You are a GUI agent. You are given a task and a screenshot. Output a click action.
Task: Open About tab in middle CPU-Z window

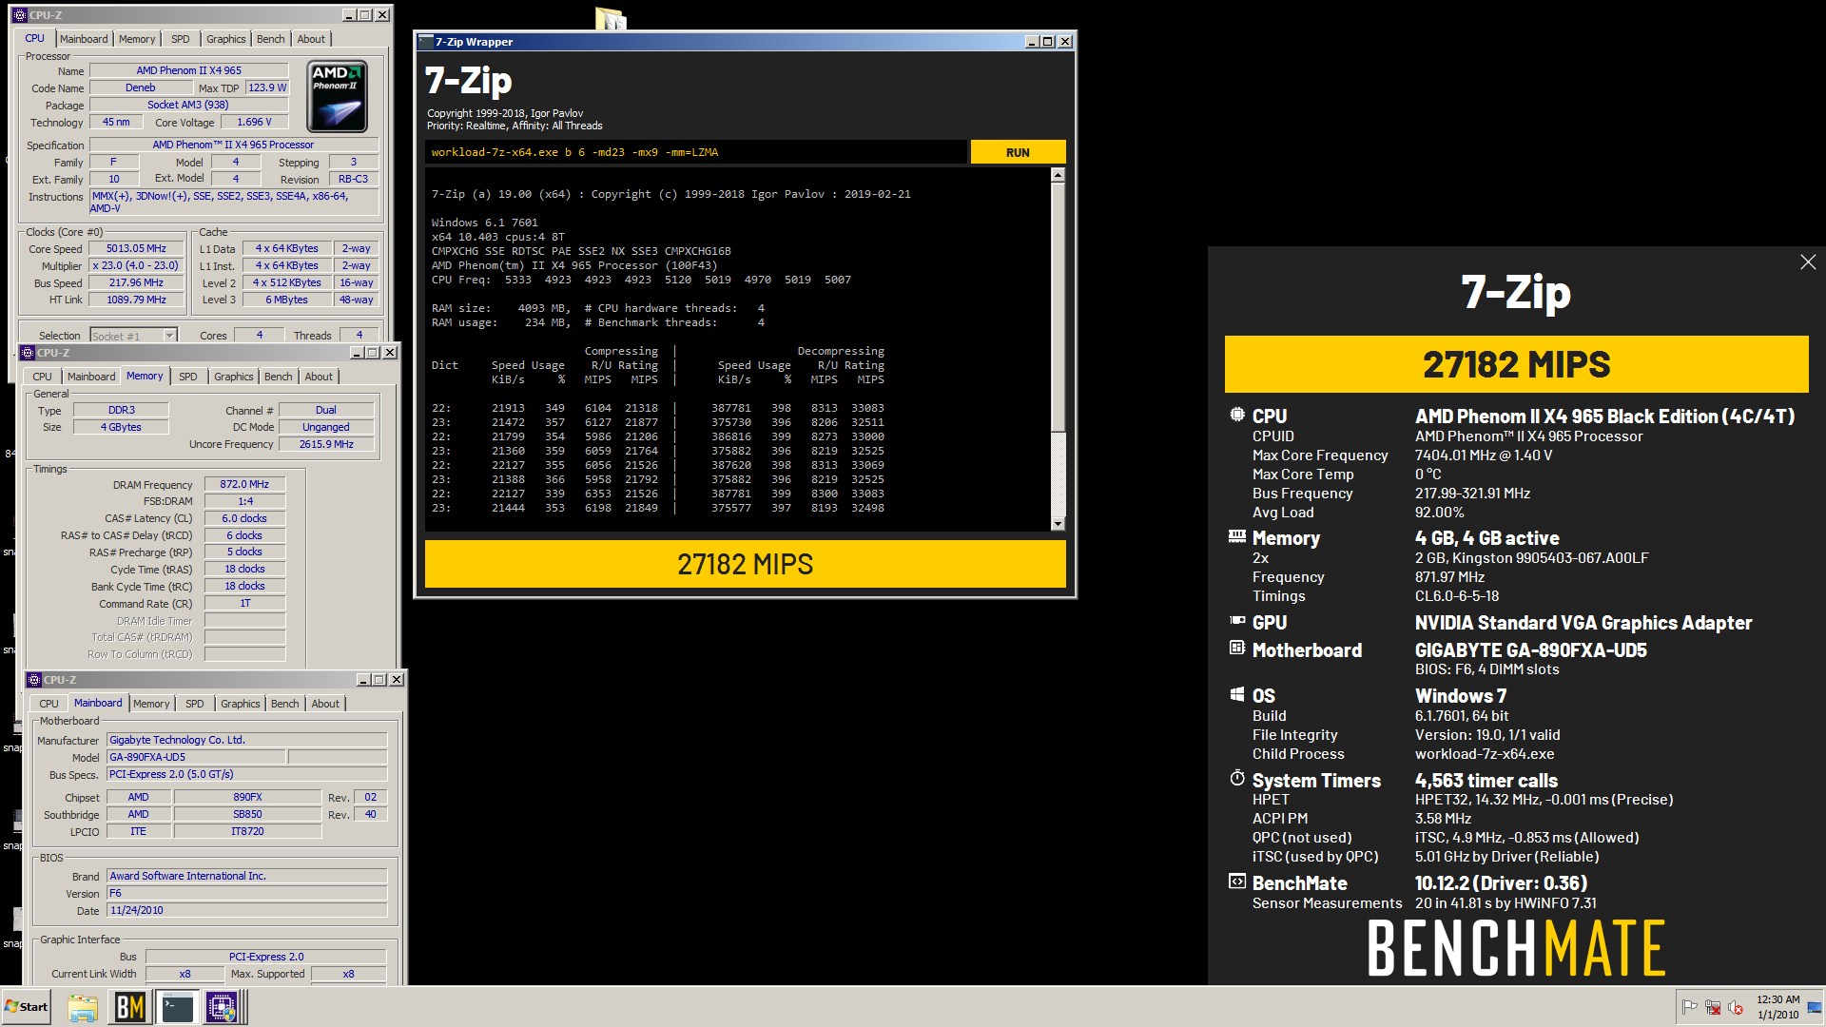[319, 377]
